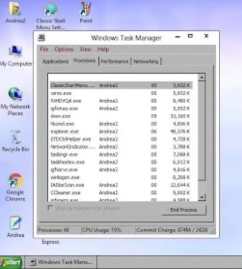Image resolution: width=242 pixels, height=269 pixels.
Task: Open the View menu
Action: 85,49
